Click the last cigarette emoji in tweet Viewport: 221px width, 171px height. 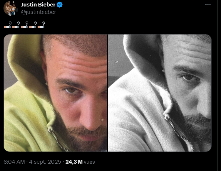tap(41, 24)
